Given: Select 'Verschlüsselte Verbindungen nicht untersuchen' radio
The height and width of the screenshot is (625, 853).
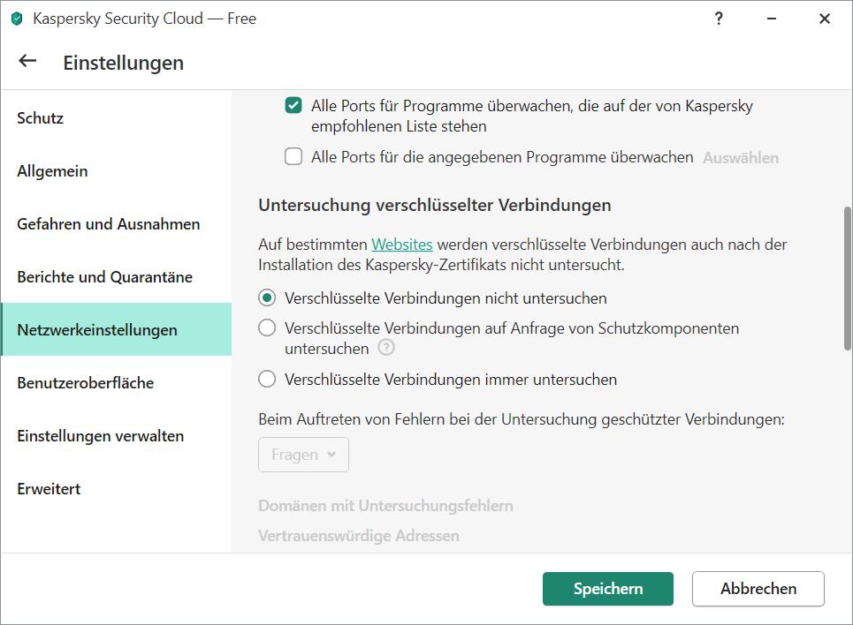Looking at the screenshot, I should pyautogui.click(x=267, y=297).
